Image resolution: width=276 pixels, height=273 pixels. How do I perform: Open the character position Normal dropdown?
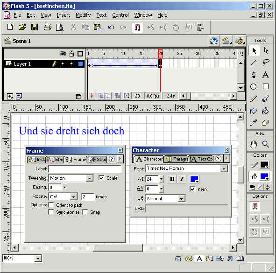(181, 199)
